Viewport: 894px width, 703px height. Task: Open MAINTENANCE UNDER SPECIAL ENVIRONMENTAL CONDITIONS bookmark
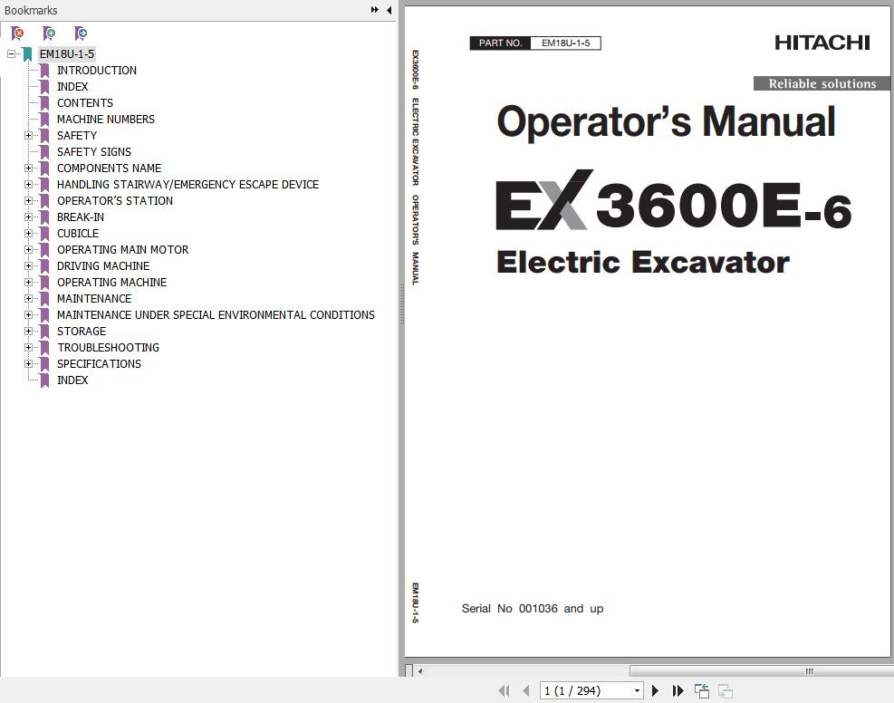point(216,315)
